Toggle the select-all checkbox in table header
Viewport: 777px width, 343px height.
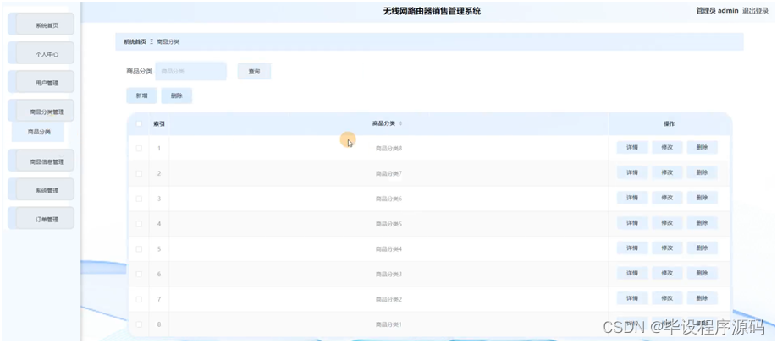(x=139, y=123)
